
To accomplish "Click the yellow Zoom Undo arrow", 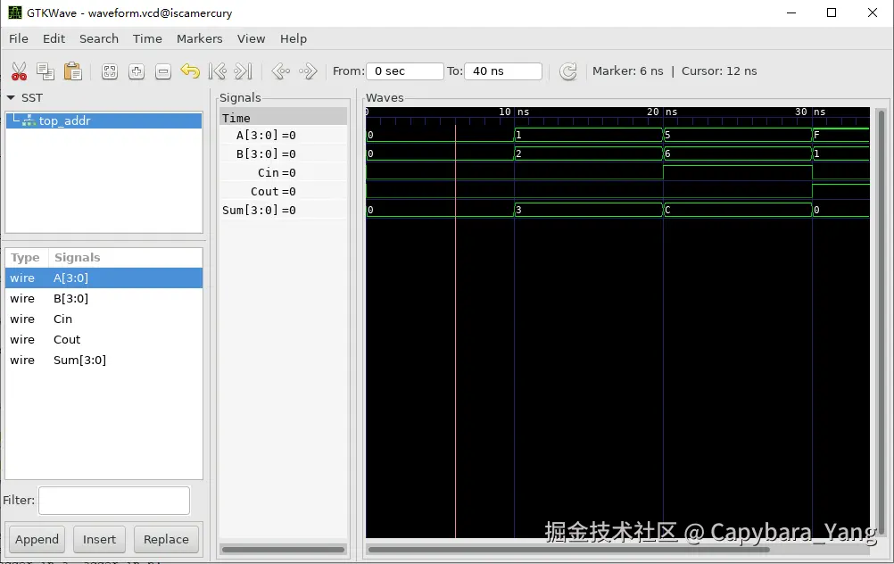I will pyautogui.click(x=189, y=71).
